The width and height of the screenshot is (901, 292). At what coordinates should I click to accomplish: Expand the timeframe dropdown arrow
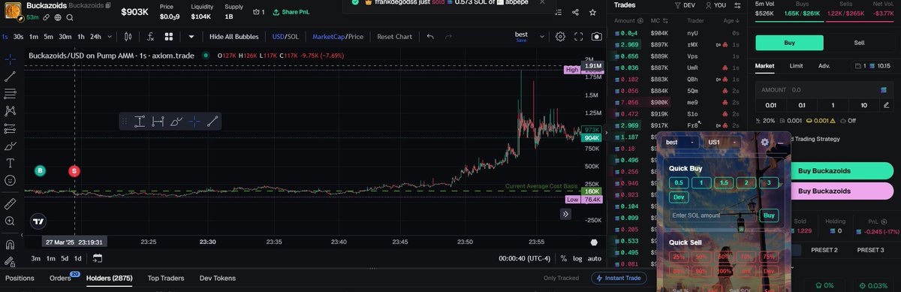[109, 36]
